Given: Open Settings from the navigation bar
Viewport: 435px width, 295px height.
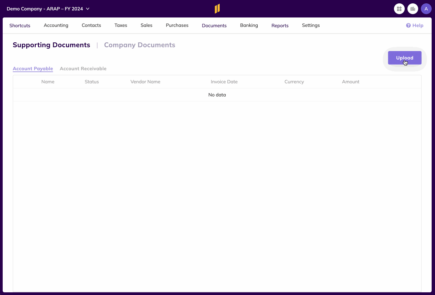Looking at the screenshot, I should (311, 25).
